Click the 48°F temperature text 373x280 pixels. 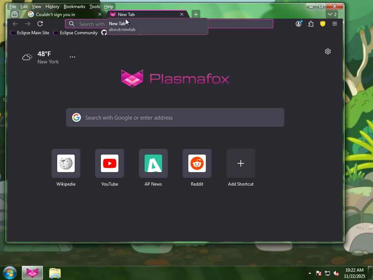click(44, 54)
